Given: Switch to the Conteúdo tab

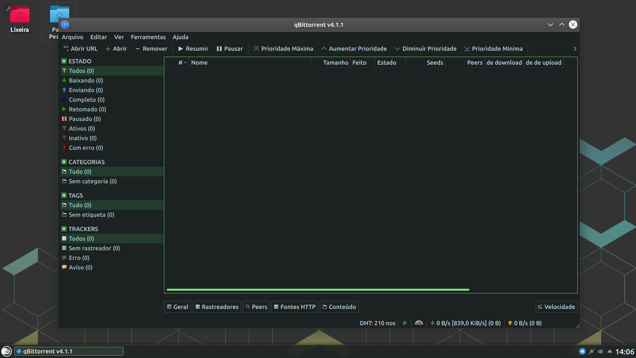Looking at the screenshot, I should coord(339,307).
